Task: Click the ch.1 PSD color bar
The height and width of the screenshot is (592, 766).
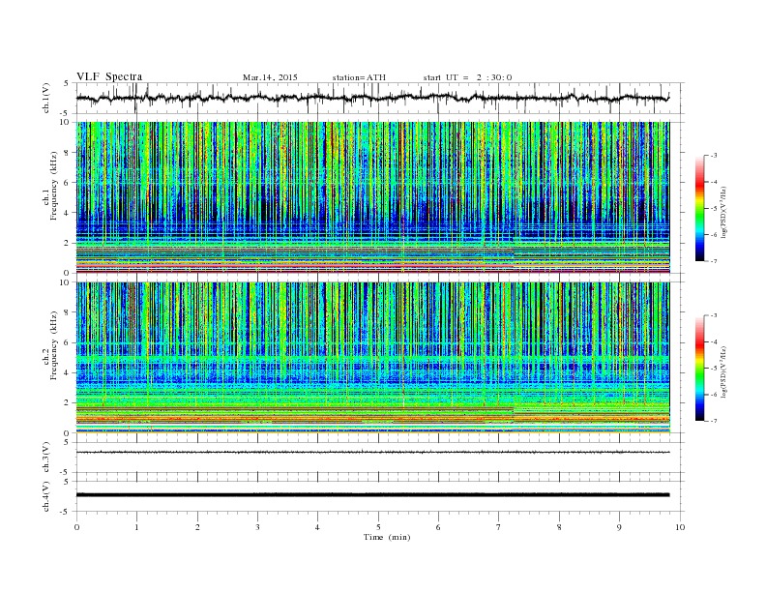Action: coord(699,208)
